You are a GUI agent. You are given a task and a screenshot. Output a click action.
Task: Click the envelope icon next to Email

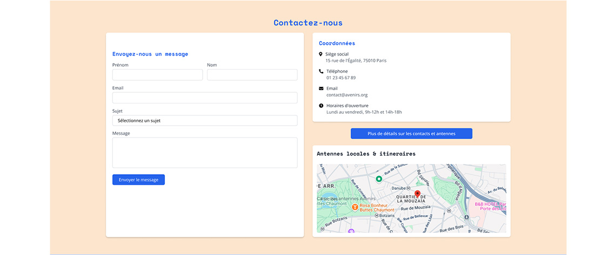click(x=321, y=88)
